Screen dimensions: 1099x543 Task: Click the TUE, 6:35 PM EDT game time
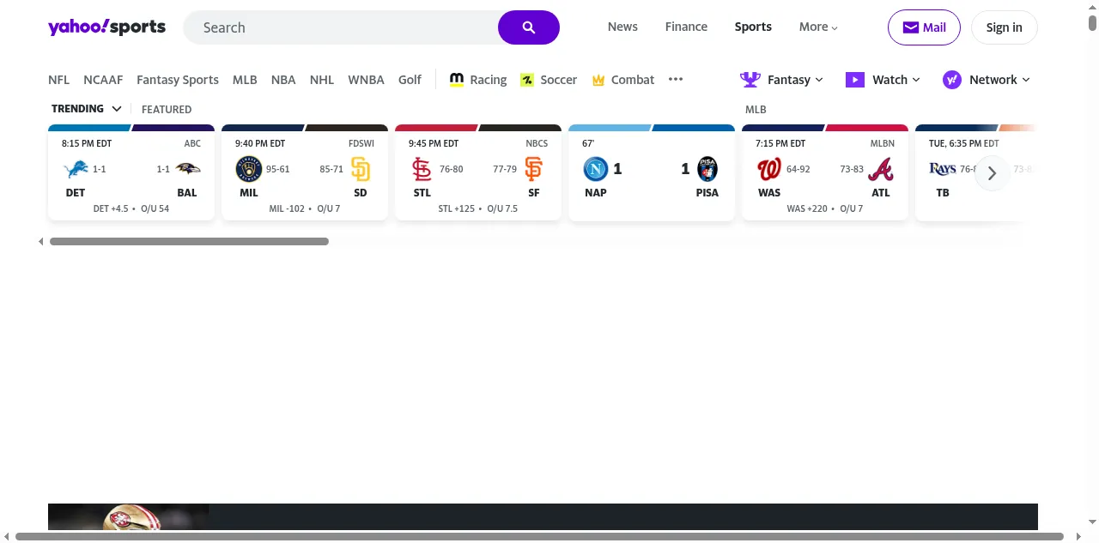(x=964, y=143)
